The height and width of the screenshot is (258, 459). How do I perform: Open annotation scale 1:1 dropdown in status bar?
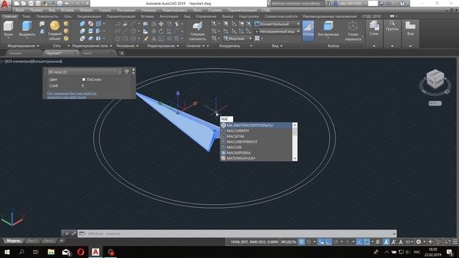pyautogui.click(x=410, y=242)
